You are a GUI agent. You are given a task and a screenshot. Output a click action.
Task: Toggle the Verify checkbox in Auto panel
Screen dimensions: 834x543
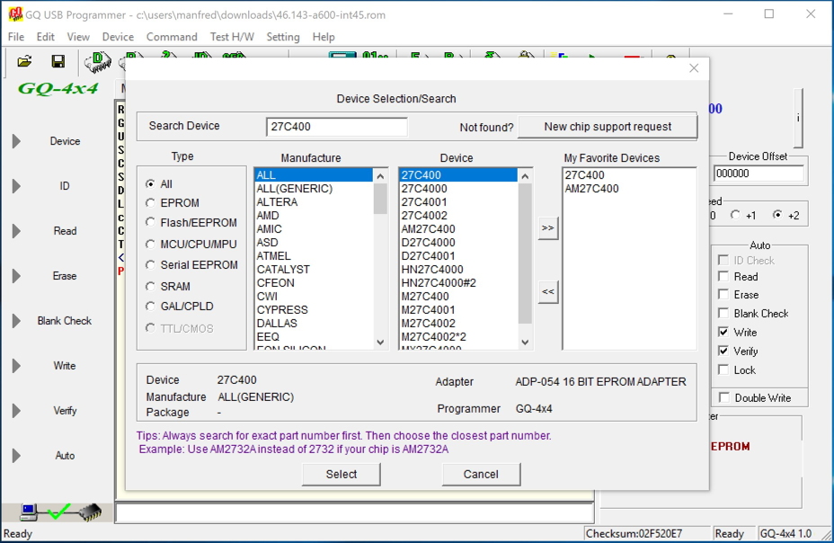tap(723, 352)
